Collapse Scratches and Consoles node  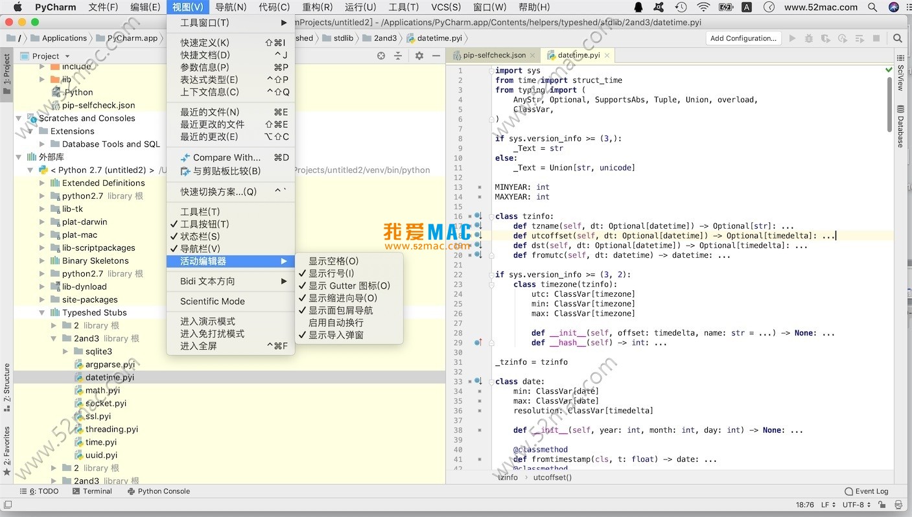click(19, 118)
